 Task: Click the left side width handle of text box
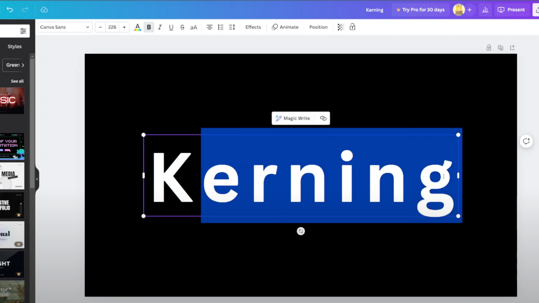coord(143,175)
